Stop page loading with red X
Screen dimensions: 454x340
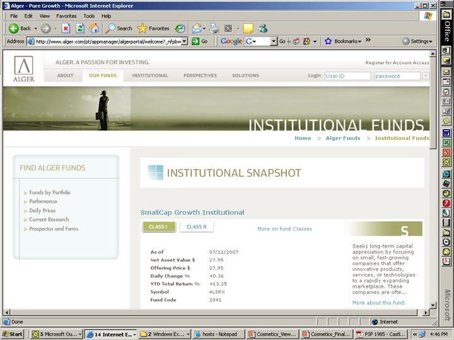(x=66, y=28)
